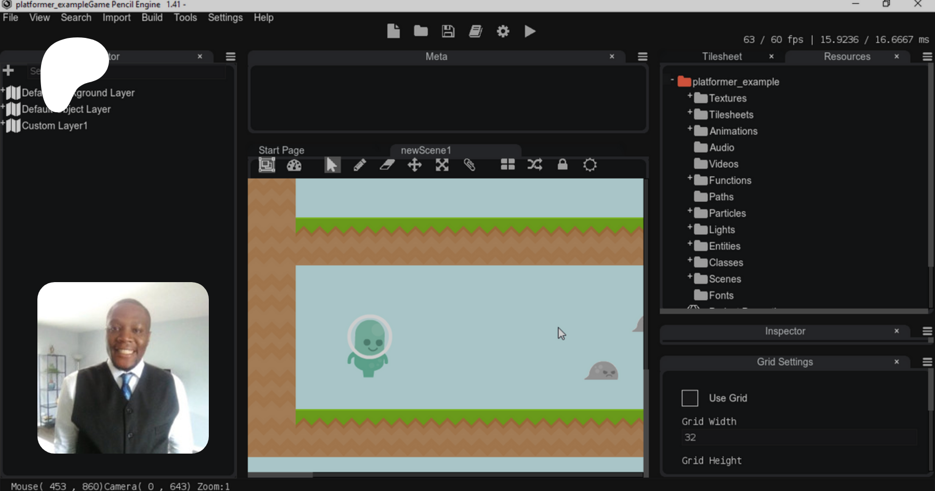Screen dimensions: 935x491
Task: Switch to the Tilesheet panel tab
Action: pyautogui.click(x=722, y=57)
